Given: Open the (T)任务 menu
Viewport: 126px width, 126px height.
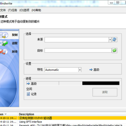Looking at the screenshot, I should click(13, 10).
